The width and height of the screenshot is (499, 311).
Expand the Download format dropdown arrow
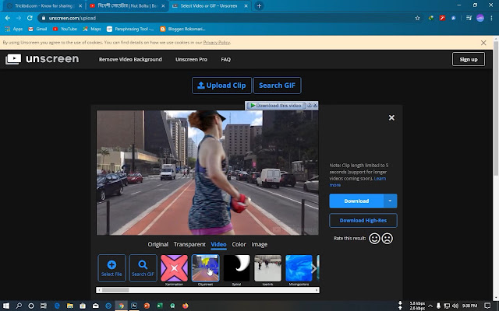point(390,201)
